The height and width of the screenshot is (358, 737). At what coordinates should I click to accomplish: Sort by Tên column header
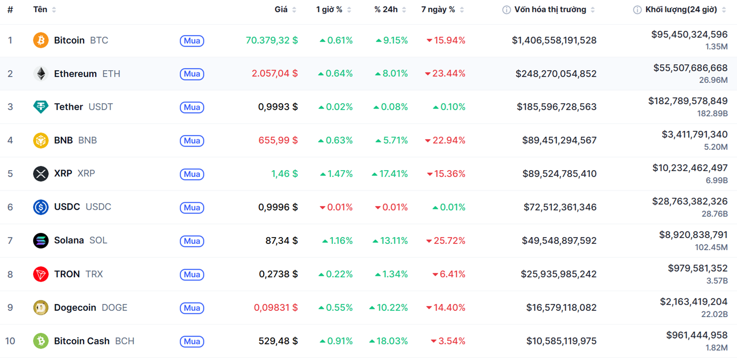(40, 9)
